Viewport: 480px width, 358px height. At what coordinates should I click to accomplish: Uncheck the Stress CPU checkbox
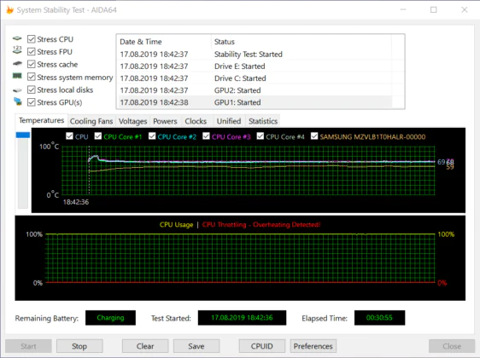32,39
